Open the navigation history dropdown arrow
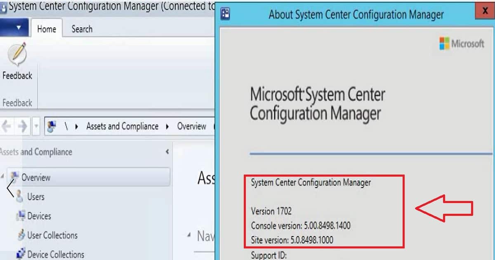The width and height of the screenshot is (495, 260). pyautogui.click(x=36, y=127)
